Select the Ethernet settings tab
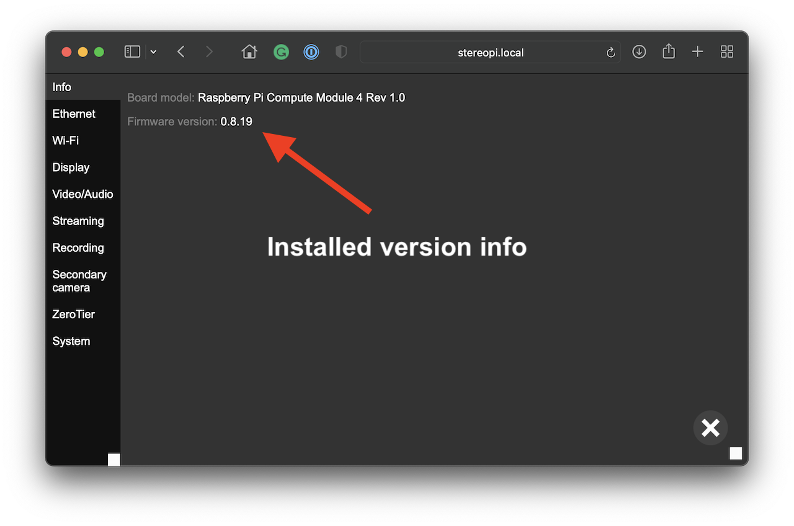The width and height of the screenshot is (794, 526). 74,114
